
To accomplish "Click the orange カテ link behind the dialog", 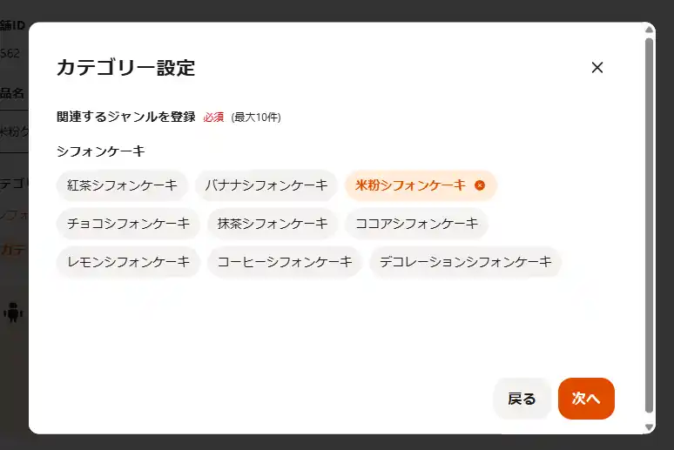I will point(13,250).
